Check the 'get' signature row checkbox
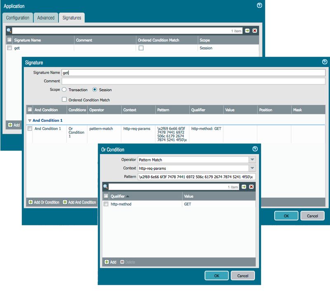The width and height of the screenshot is (330, 291). (x=9, y=48)
